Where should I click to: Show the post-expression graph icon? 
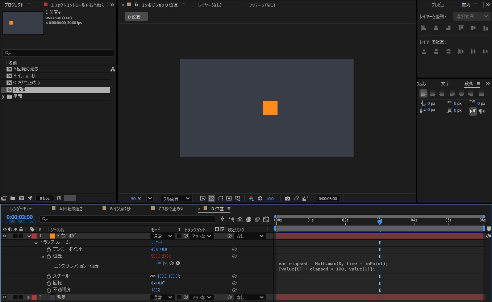(166, 263)
